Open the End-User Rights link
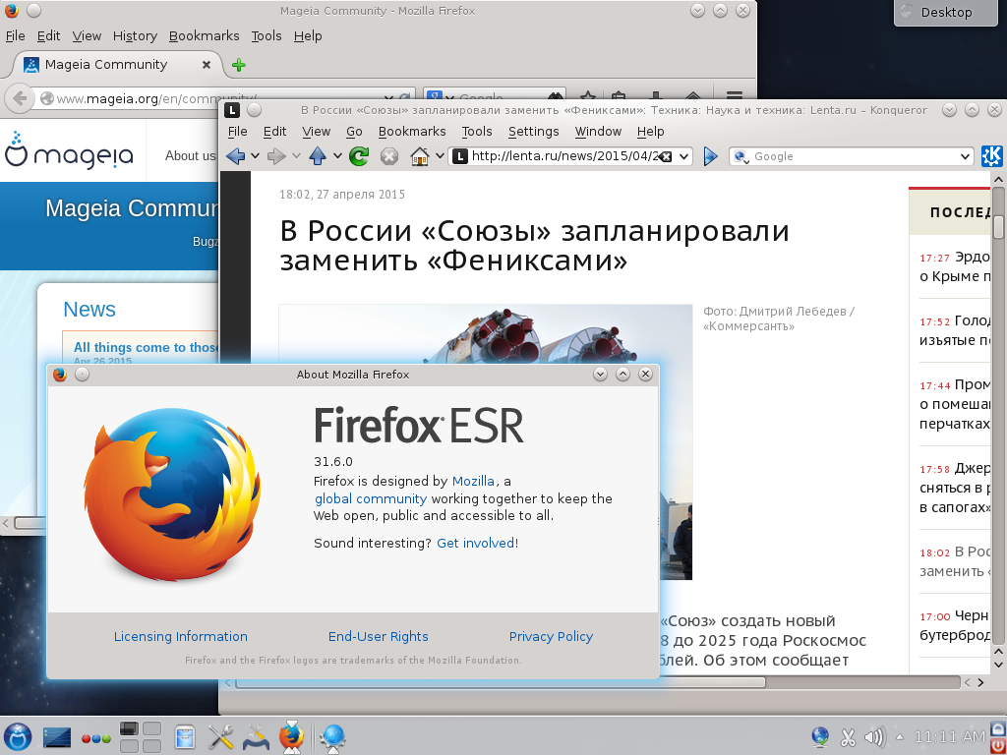The image size is (1007, 755). click(379, 636)
